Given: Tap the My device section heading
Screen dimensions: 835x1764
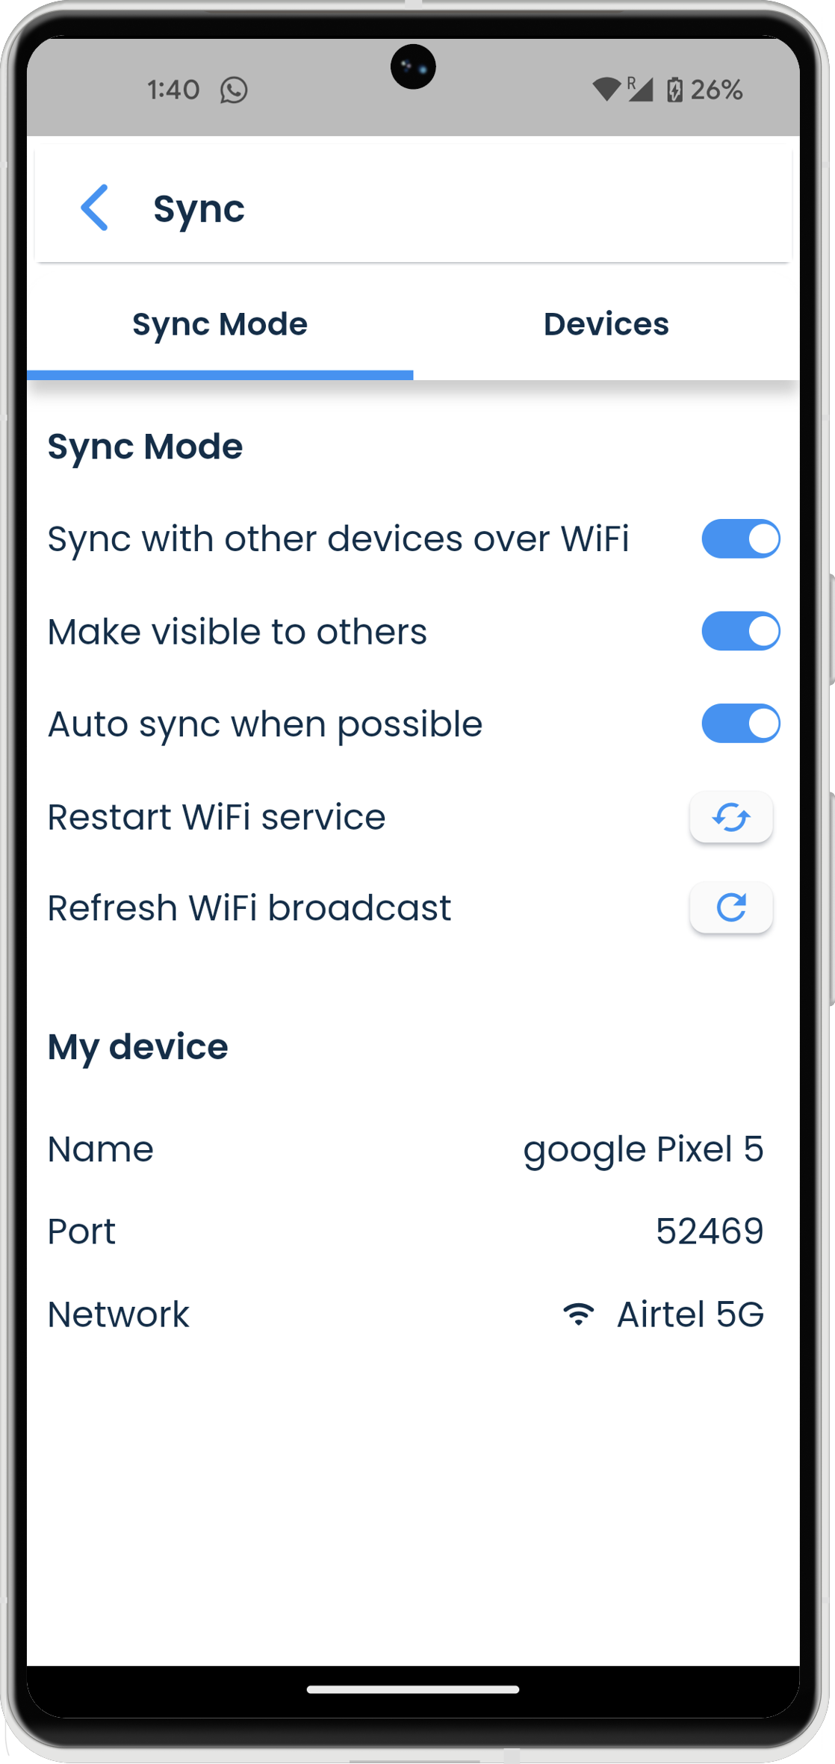Looking at the screenshot, I should coord(138,1047).
